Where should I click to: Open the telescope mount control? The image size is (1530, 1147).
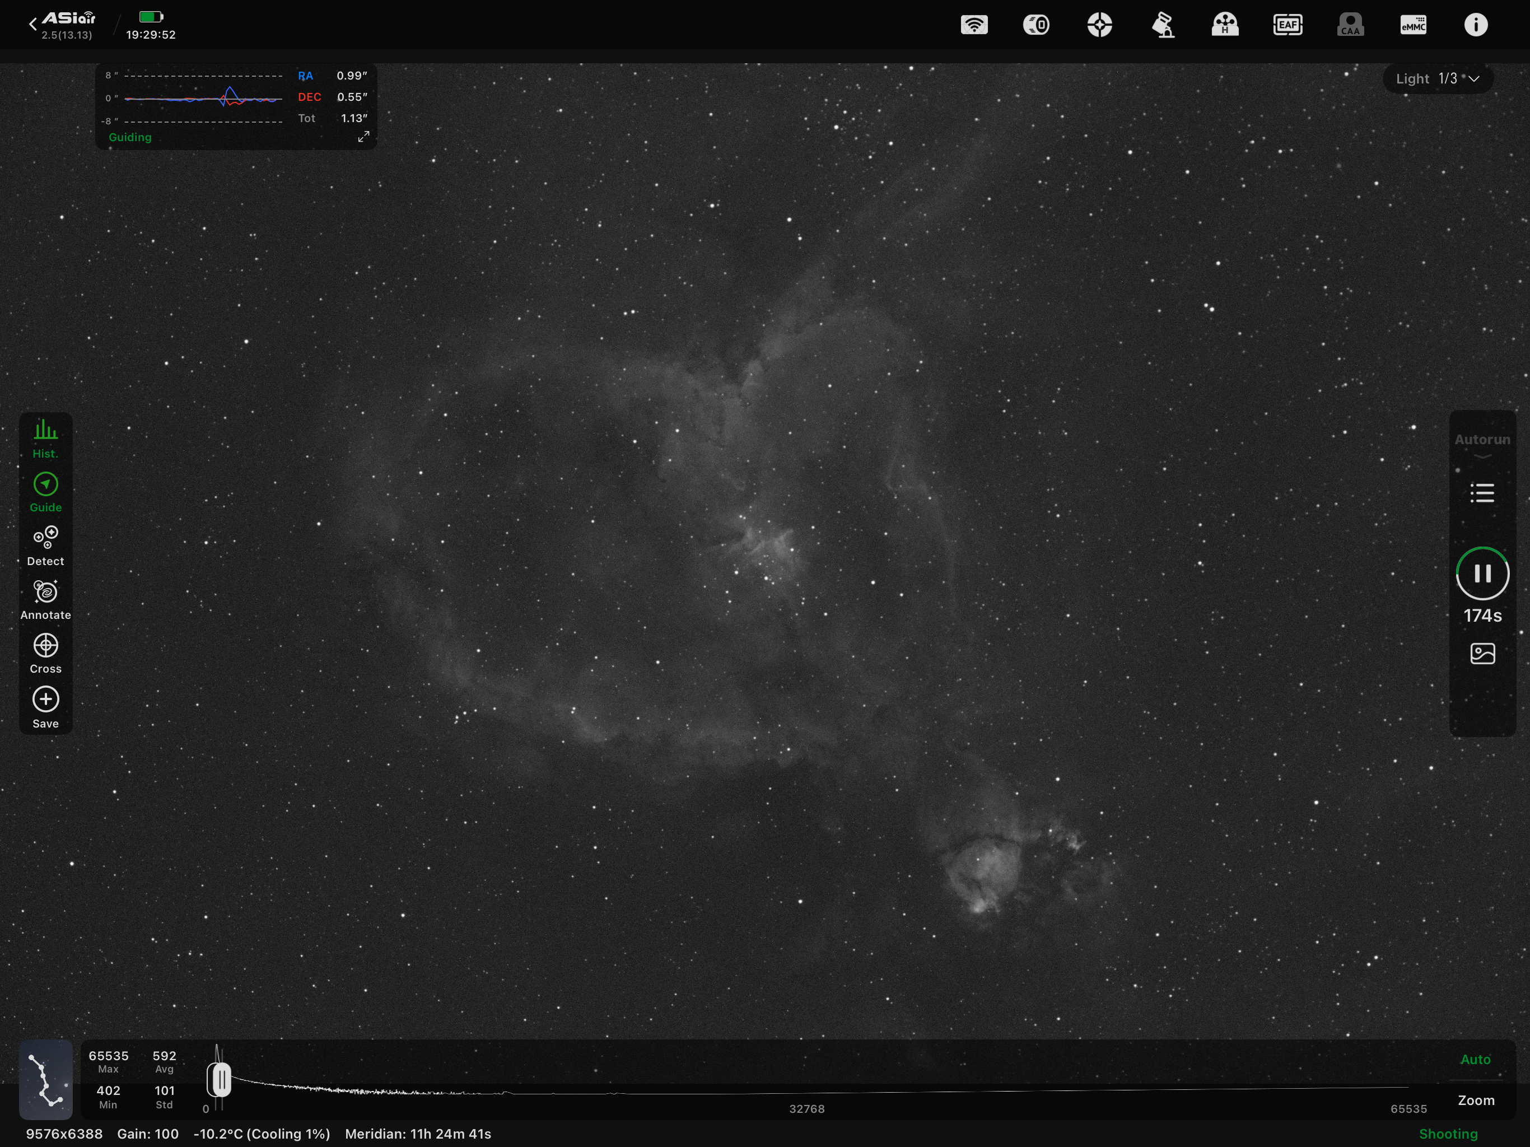[1163, 24]
